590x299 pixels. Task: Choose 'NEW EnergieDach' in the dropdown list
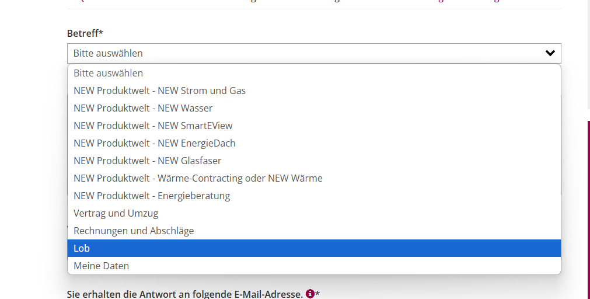(155, 143)
